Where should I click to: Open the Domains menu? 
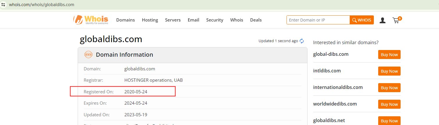[125, 20]
